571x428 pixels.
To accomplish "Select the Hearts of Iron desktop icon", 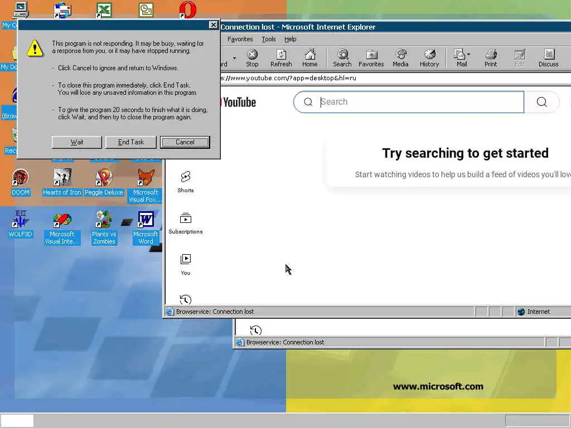I will tap(62, 183).
